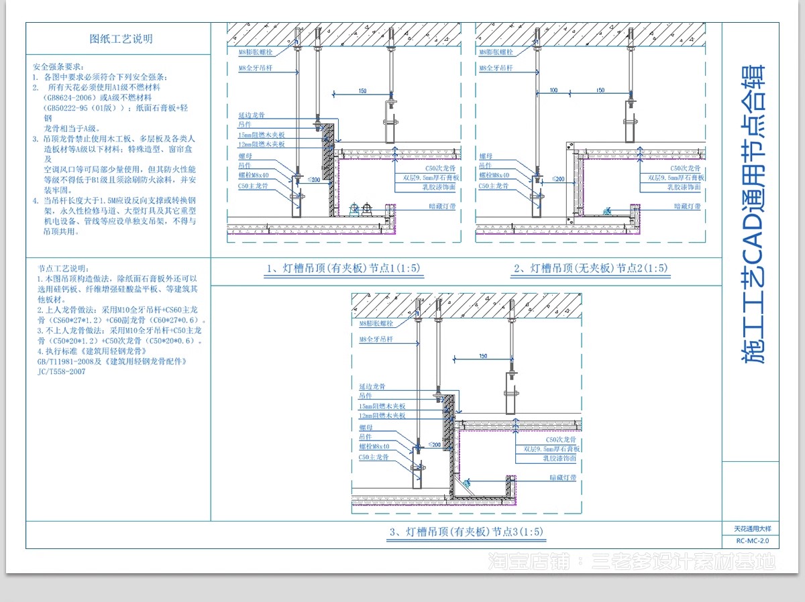This screenshot has height=602, width=805.
Task: Click '吊件' label in node 2
Action: pyautogui.click(x=486, y=165)
